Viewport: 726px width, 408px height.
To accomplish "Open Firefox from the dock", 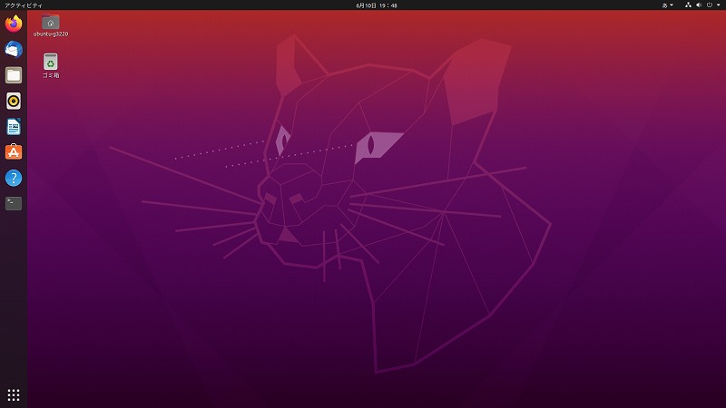I will pos(14,24).
